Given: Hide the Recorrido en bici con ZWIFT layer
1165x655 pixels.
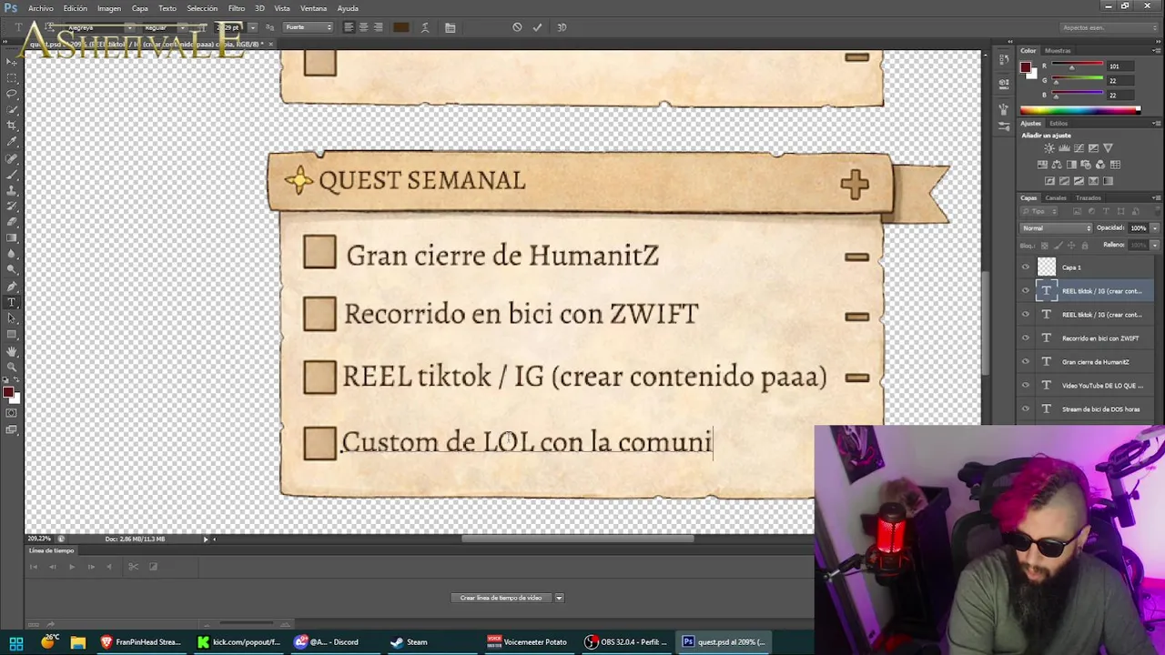Looking at the screenshot, I should tap(1026, 338).
